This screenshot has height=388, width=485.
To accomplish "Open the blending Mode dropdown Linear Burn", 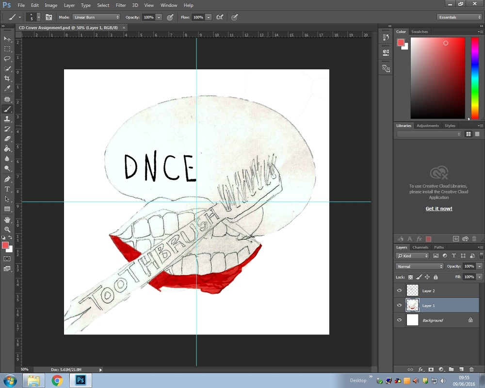I will tap(96, 17).
